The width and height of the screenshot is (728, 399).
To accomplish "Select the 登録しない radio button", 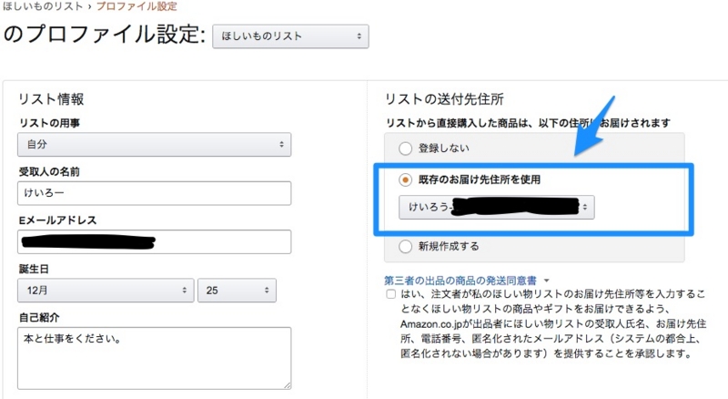I will [405, 148].
